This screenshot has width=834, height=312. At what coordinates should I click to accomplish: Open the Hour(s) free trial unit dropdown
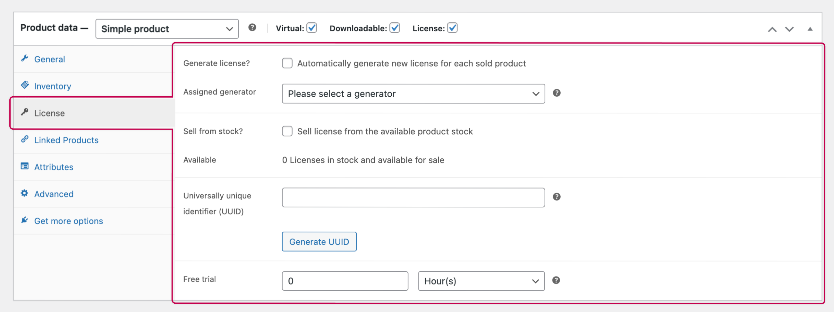481,281
